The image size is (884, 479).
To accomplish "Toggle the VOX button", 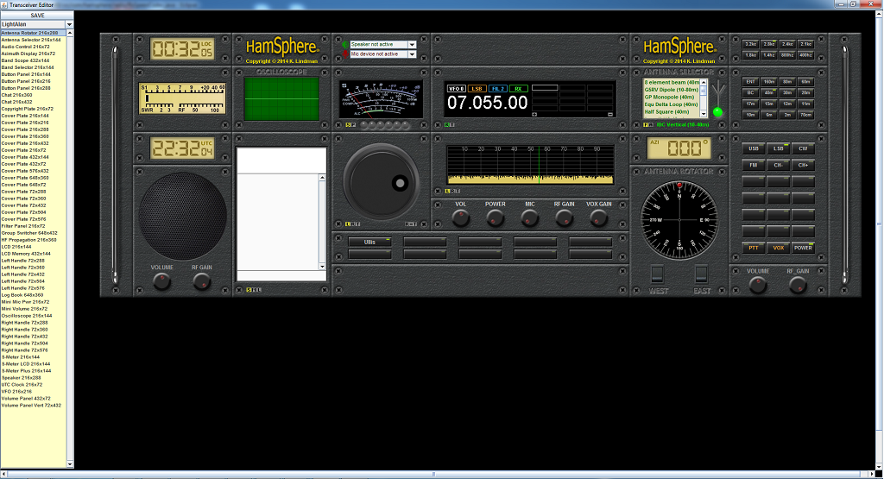I will [x=778, y=248].
